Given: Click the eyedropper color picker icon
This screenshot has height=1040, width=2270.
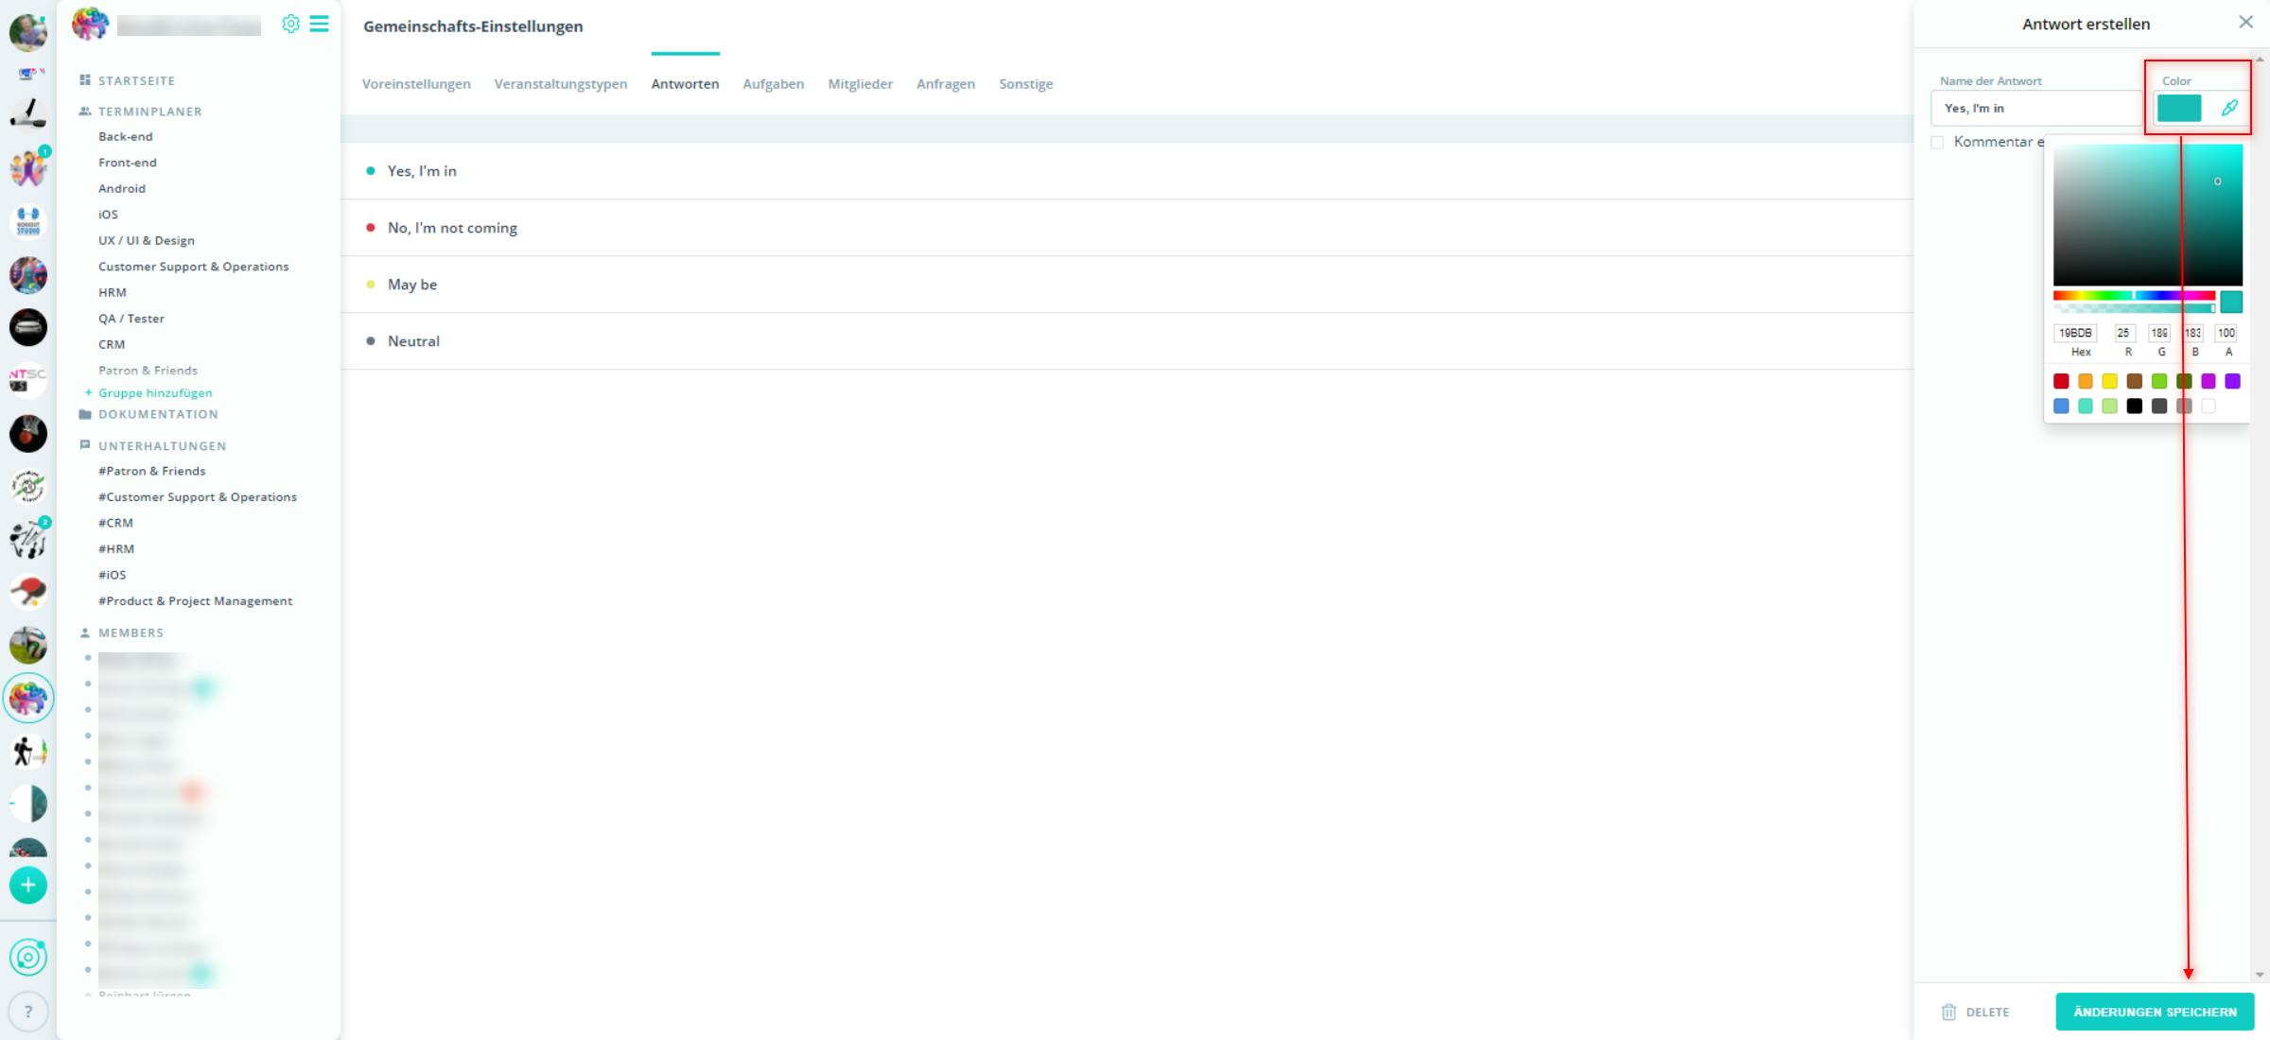Looking at the screenshot, I should coord(2229,108).
